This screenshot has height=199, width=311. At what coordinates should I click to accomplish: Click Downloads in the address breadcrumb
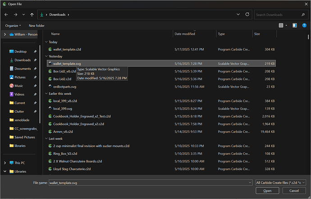pyautogui.click(x=57, y=14)
